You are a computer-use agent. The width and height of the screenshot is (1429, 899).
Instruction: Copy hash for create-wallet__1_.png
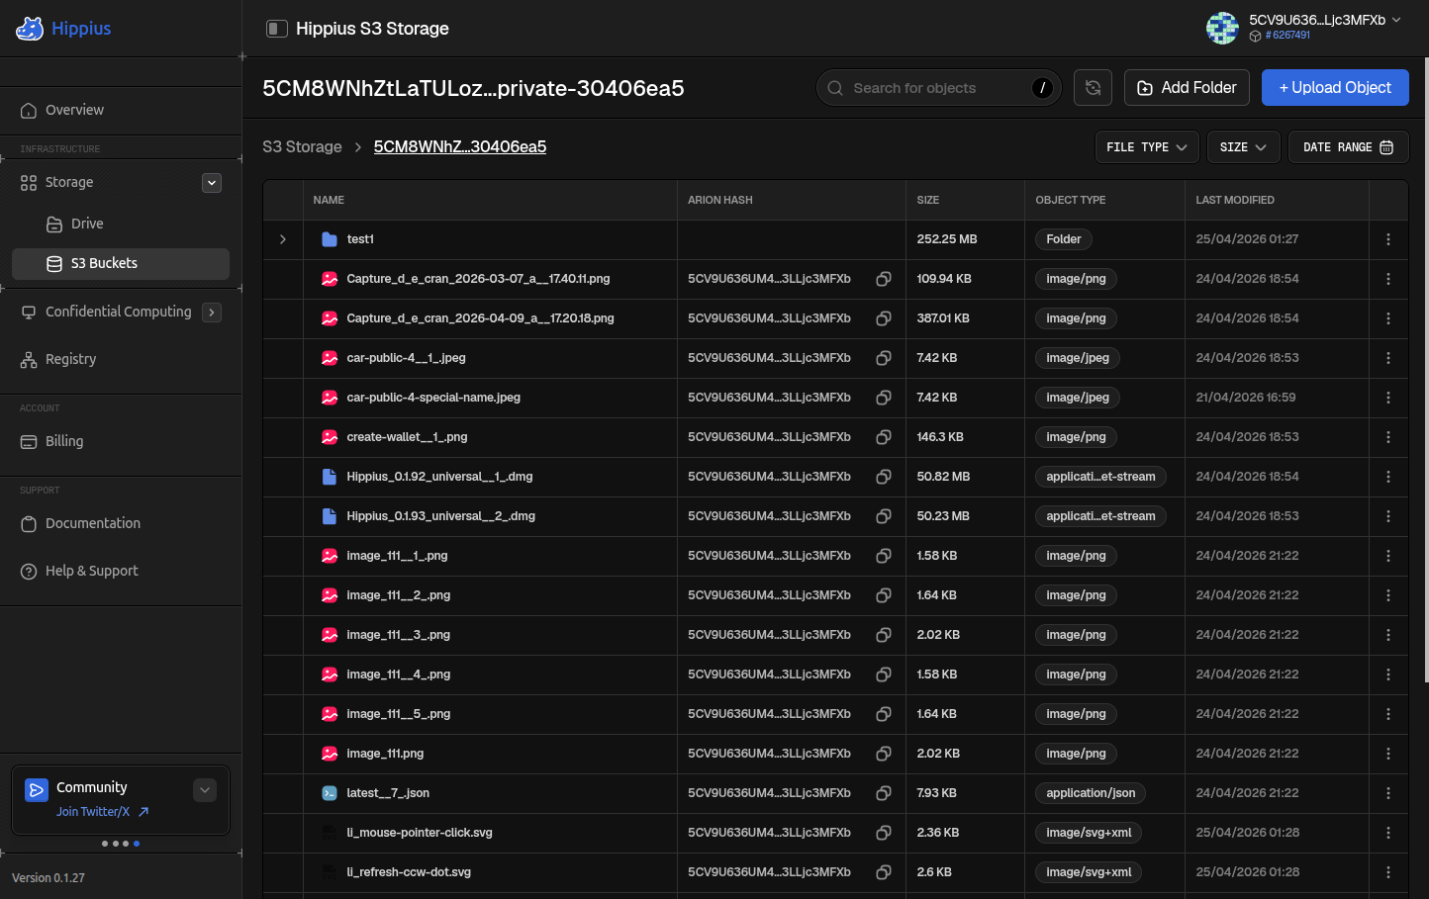tap(884, 437)
